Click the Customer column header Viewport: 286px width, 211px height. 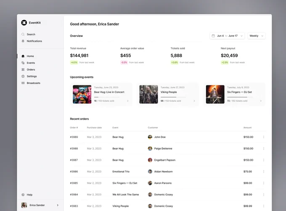click(153, 128)
